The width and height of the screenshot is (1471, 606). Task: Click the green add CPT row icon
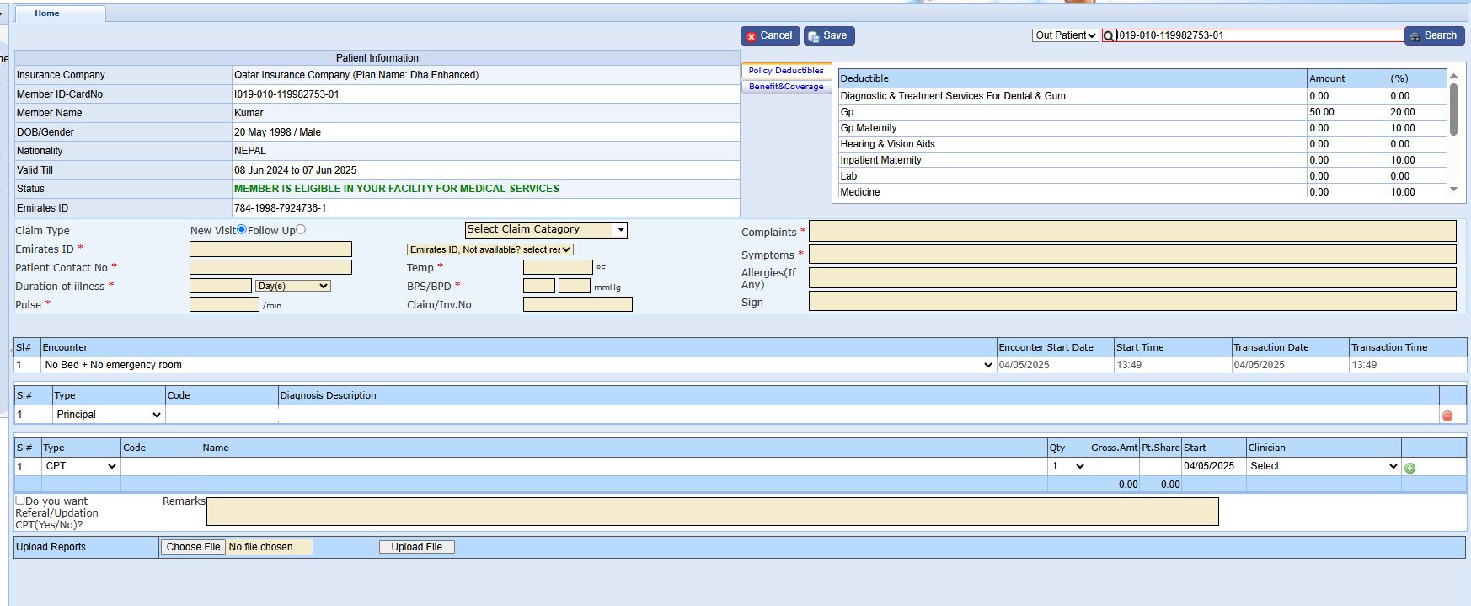click(x=1409, y=468)
